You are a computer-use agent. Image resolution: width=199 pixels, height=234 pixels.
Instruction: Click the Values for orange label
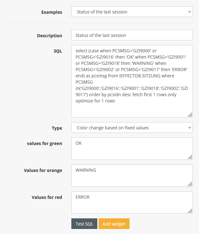coord(43,170)
